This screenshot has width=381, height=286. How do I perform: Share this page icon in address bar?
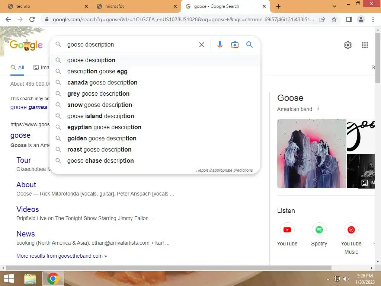(322, 19)
